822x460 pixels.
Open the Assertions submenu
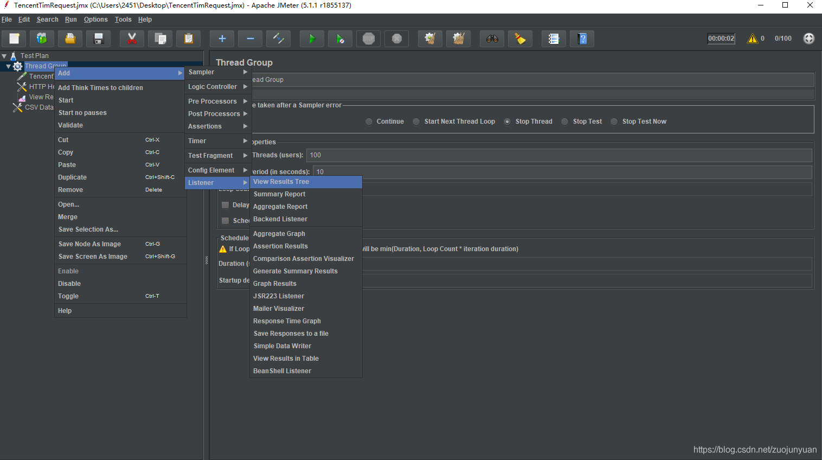point(217,126)
